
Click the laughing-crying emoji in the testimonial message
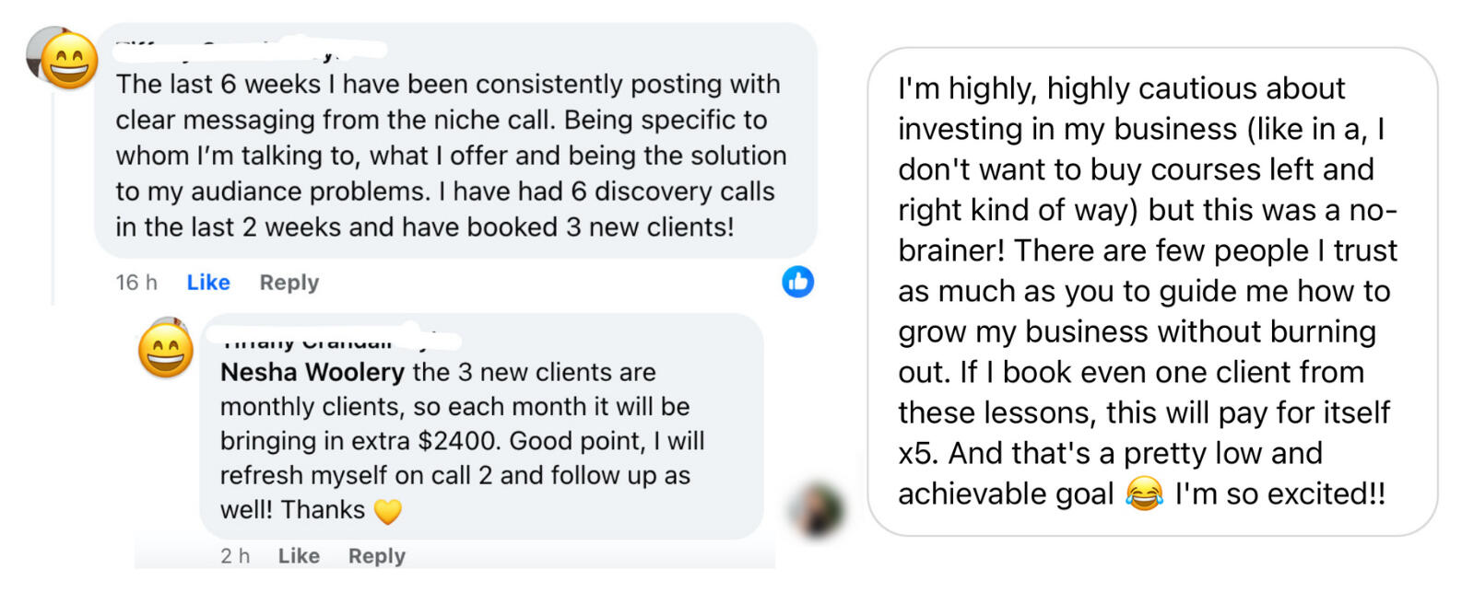(1144, 494)
